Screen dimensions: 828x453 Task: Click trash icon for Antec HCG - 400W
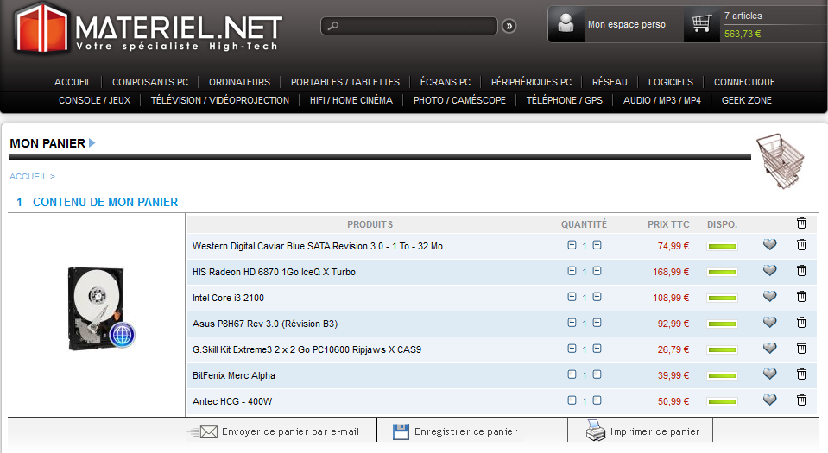[801, 400]
